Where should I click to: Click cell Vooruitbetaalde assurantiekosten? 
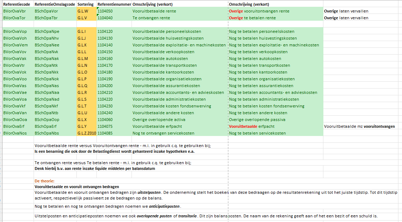[180, 86]
